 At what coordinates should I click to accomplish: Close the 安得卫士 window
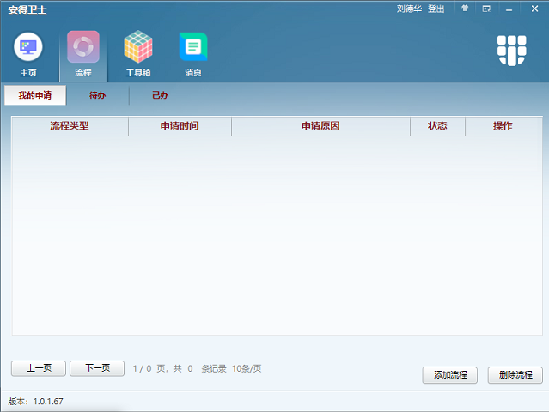point(534,9)
